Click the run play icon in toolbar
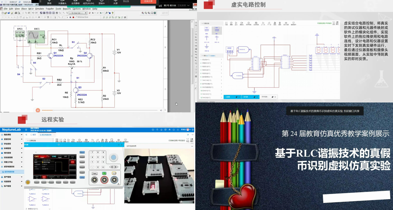 click(x=236, y=23)
